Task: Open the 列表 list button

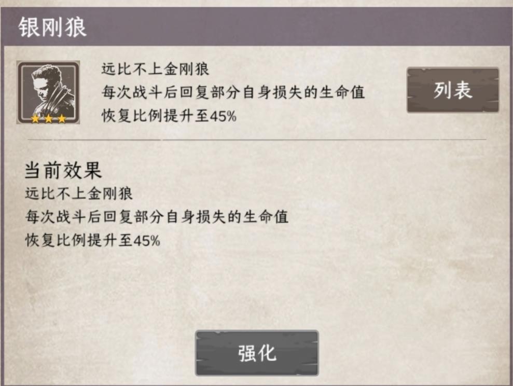Action: [x=452, y=90]
